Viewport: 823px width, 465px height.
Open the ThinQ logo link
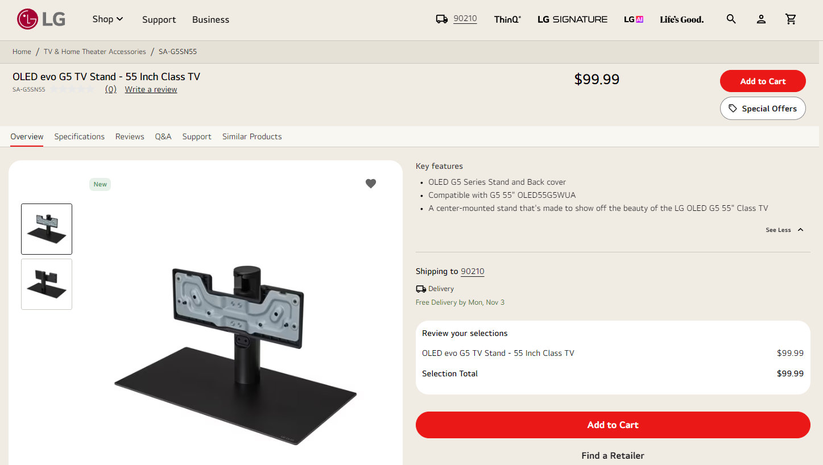(507, 19)
